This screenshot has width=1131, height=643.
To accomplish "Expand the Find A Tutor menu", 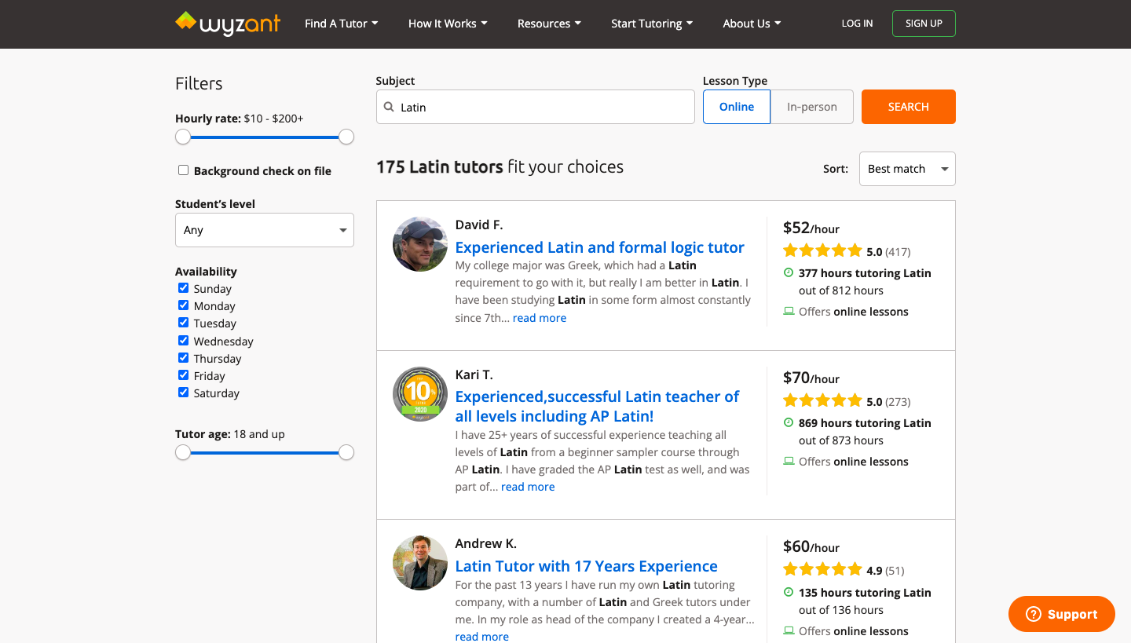I will [341, 24].
